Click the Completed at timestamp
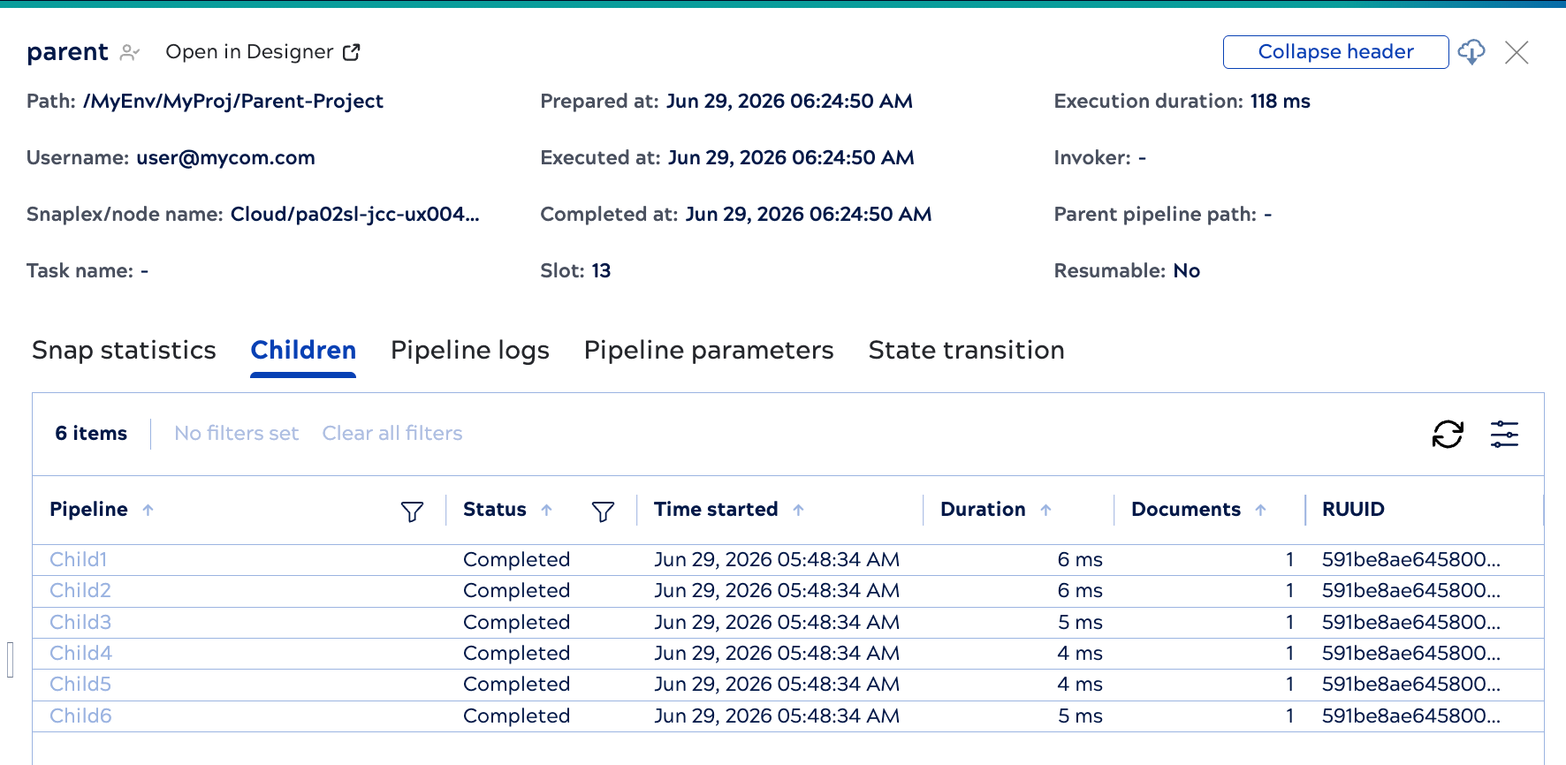 pos(809,215)
